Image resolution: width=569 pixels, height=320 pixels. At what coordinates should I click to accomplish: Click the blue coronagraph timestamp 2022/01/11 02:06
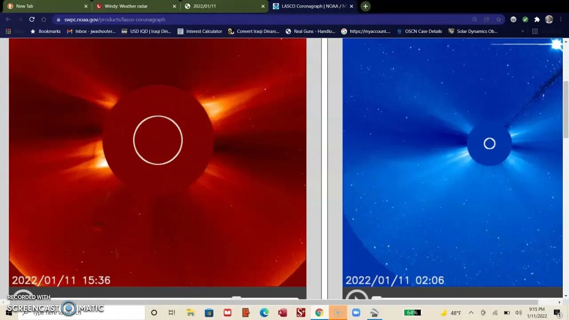395,280
